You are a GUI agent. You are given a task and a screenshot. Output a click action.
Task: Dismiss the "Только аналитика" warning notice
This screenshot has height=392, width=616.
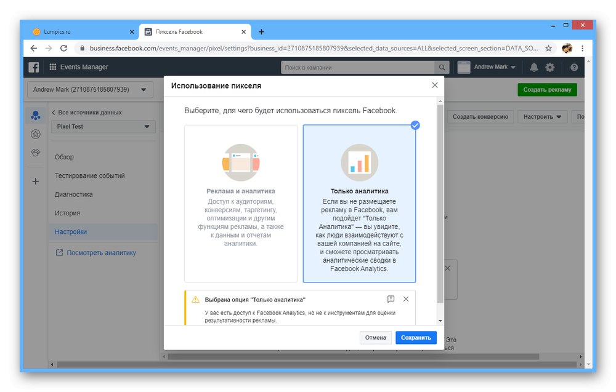[406, 299]
